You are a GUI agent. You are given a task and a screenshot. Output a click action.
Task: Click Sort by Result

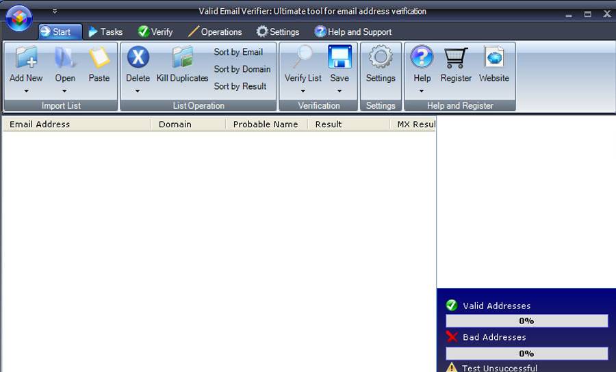(240, 86)
